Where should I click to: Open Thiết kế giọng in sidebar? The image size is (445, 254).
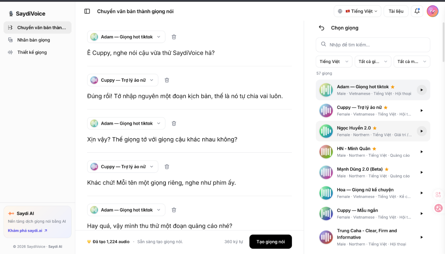click(37, 52)
